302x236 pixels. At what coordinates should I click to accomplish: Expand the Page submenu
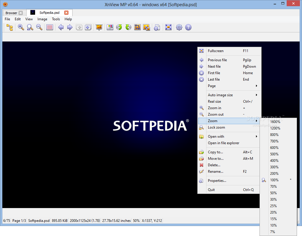[229, 86]
